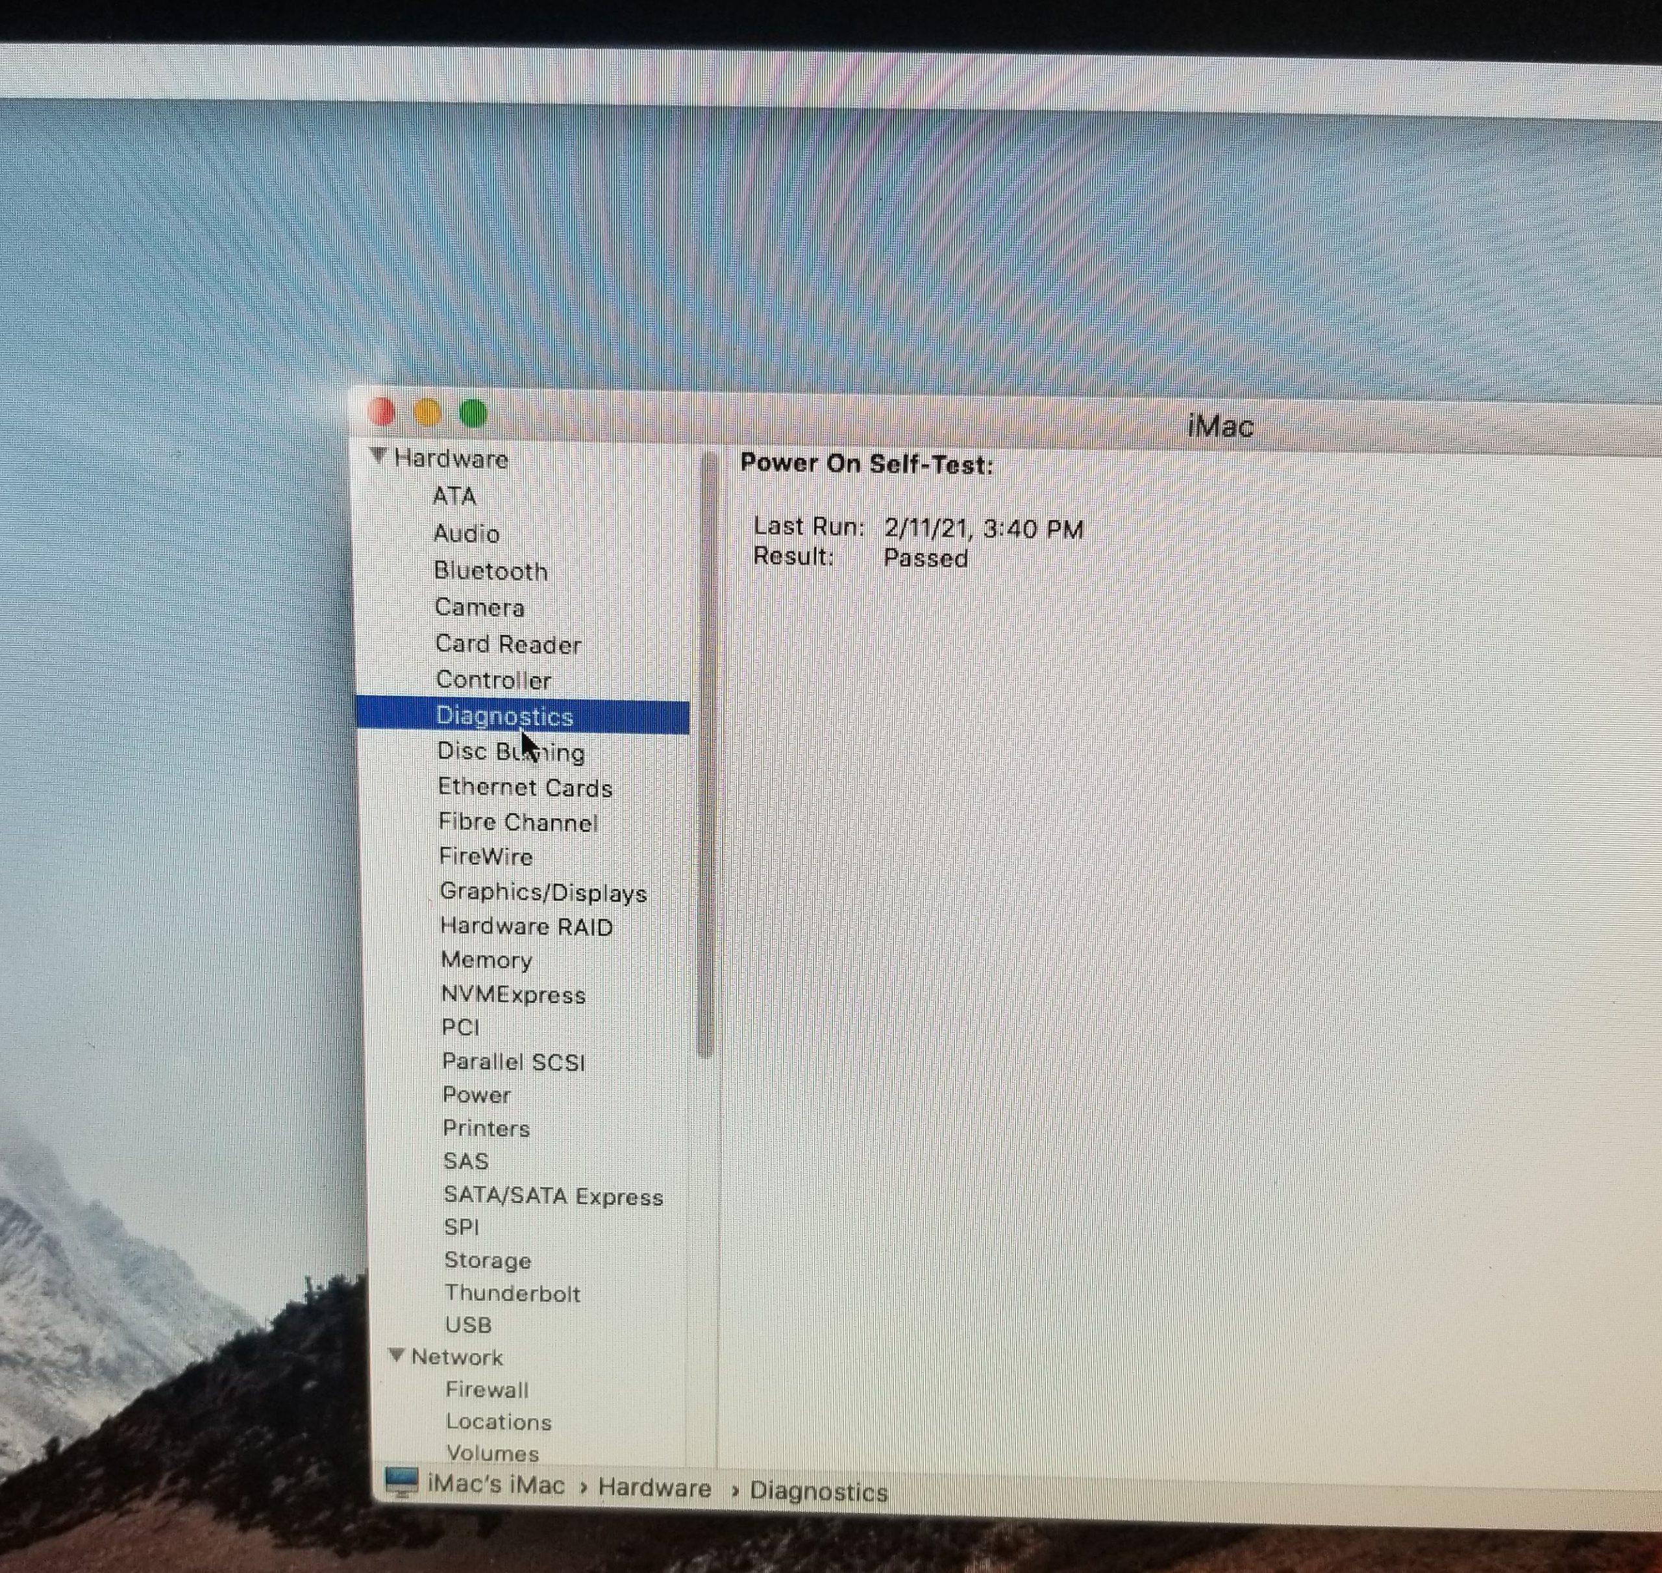Open the Memory hardware entry
This screenshot has height=1573, width=1662.
tap(486, 960)
